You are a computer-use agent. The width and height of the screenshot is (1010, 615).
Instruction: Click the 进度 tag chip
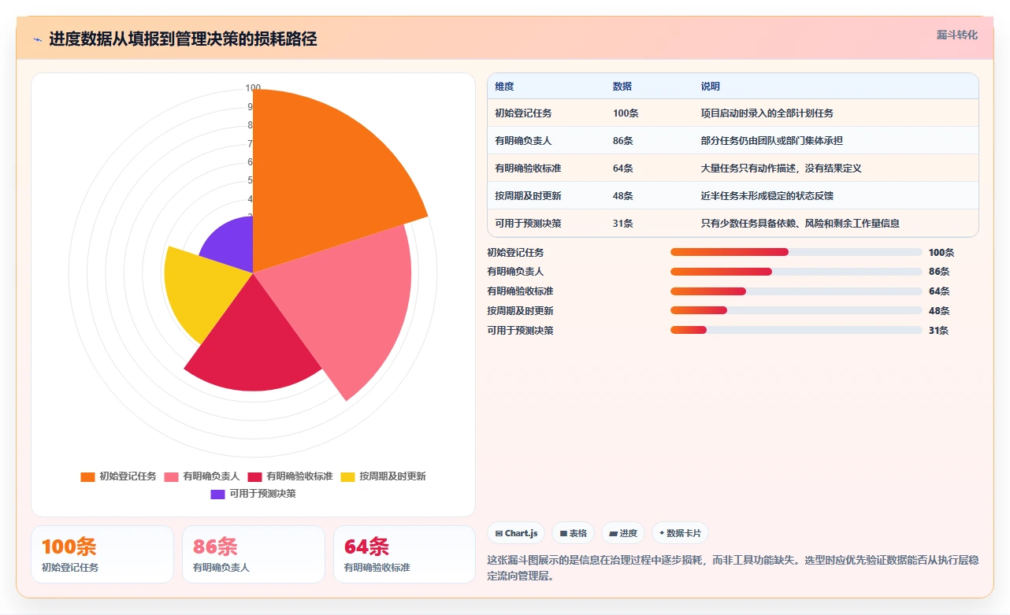coord(623,533)
